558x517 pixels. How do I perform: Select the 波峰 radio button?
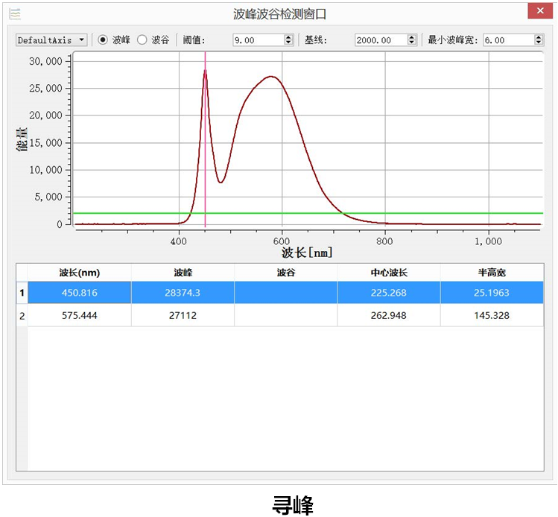pos(104,40)
